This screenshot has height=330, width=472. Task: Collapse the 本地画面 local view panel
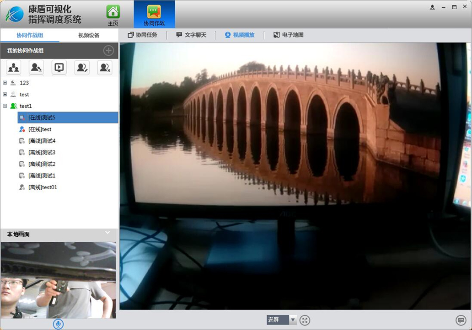click(107, 233)
